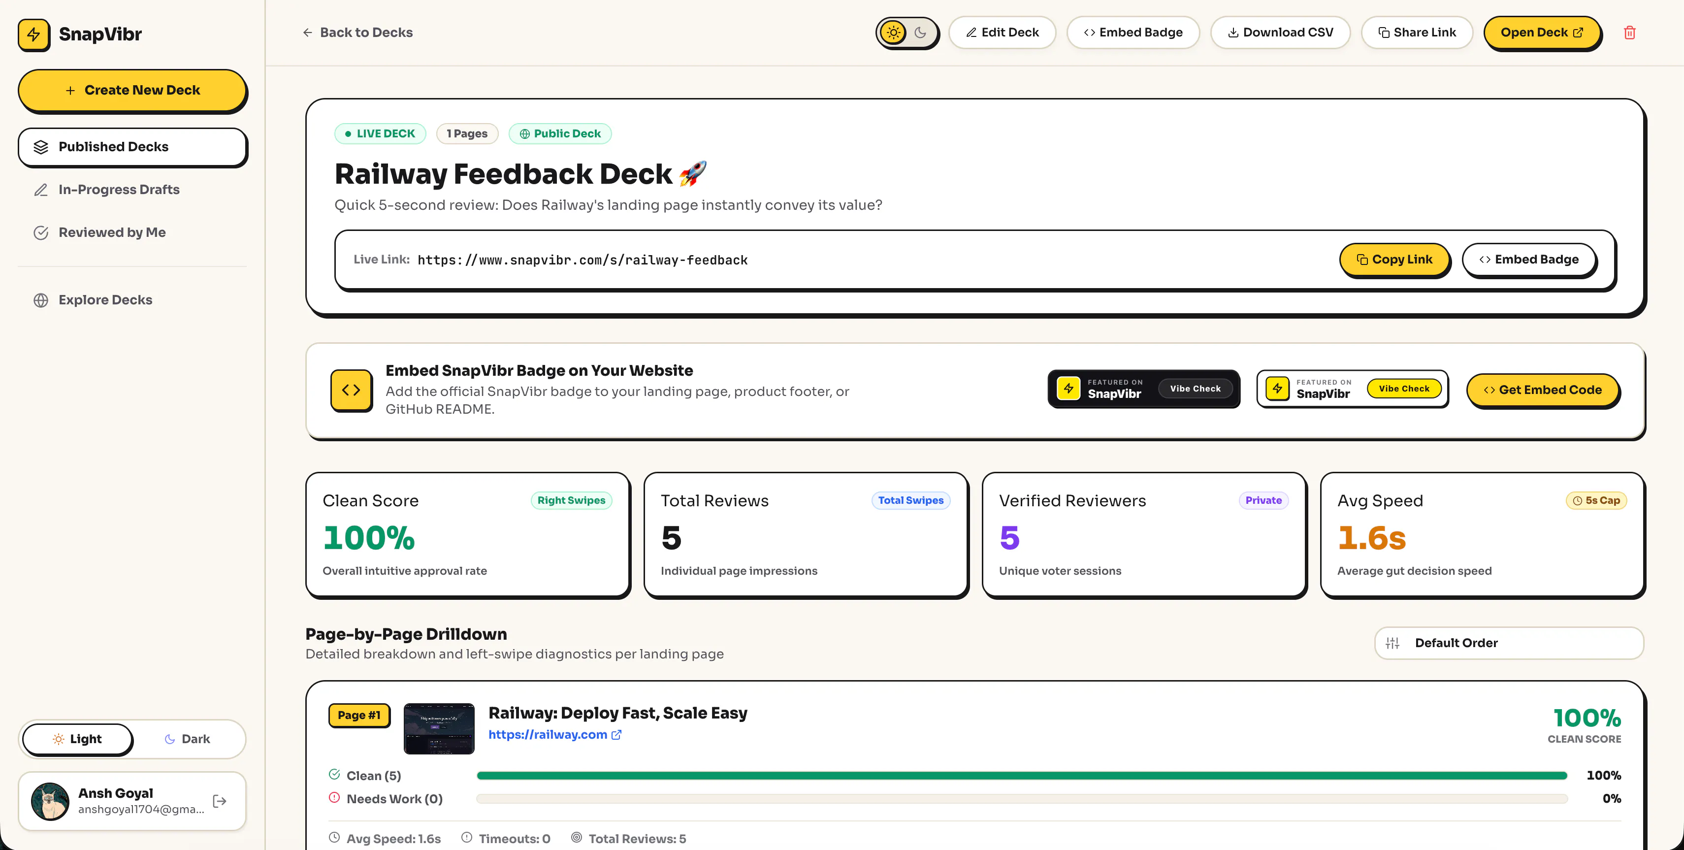Click the Timeouts alert icon

[x=467, y=838]
